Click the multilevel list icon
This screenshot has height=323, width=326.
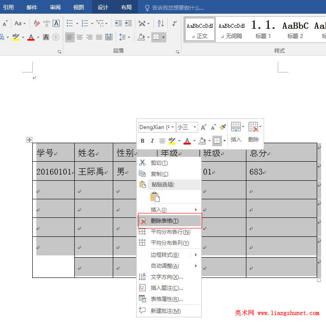click(100, 23)
